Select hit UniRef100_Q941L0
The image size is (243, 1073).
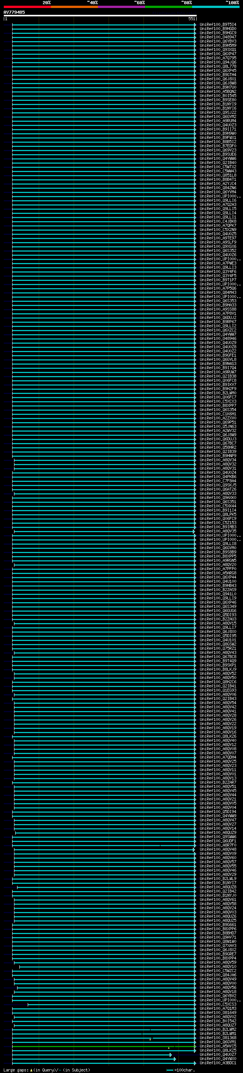pyautogui.click(x=218, y=594)
